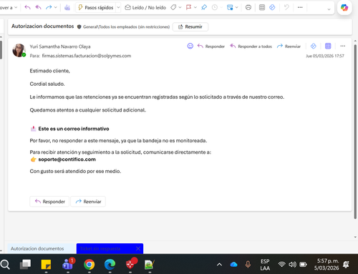Open more message actions ellipsis
This screenshot has height=274, width=358.
click(x=343, y=46)
